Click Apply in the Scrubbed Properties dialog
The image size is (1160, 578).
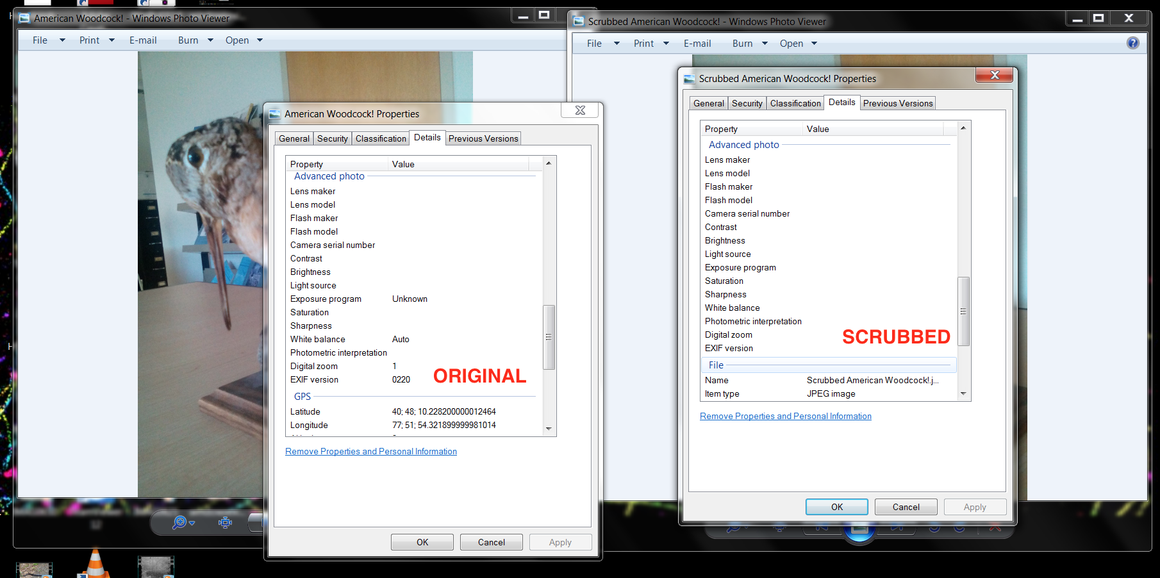tap(975, 507)
